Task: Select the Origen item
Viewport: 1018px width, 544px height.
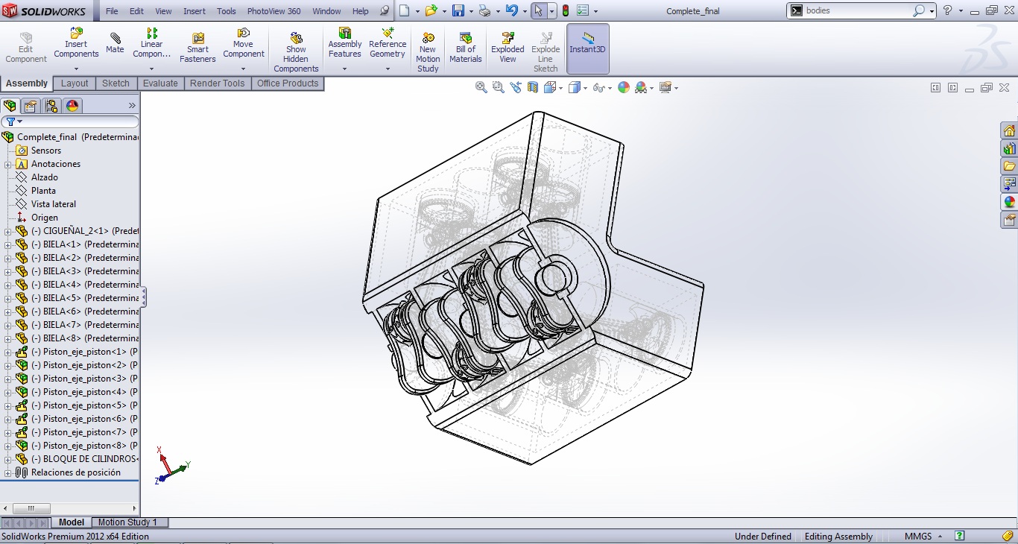Action: (x=45, y=218)
